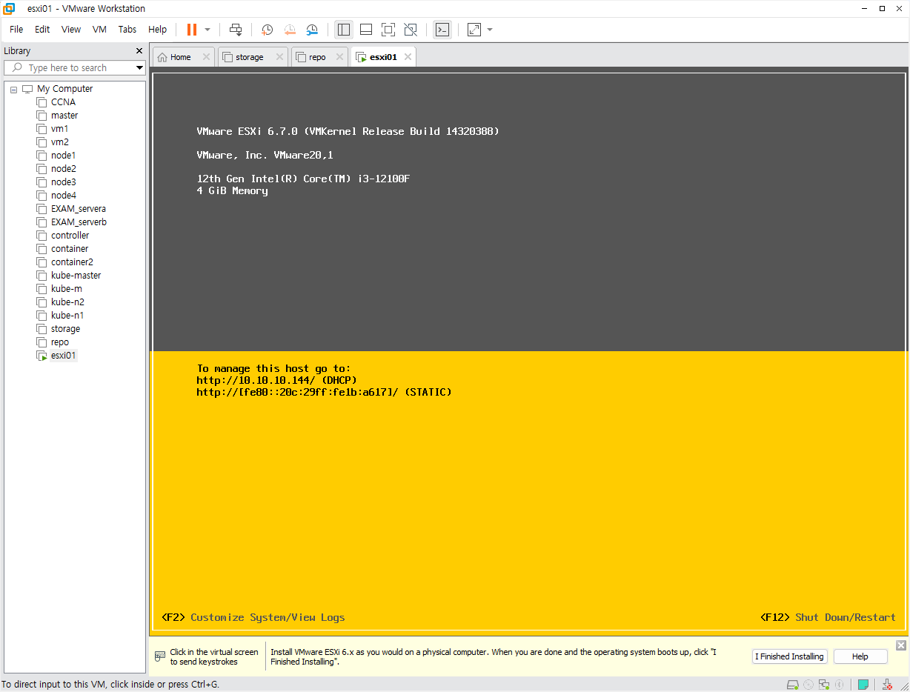Close the Library panel
This screenshot has height=692, width=910.
click(x=139, y=51)
